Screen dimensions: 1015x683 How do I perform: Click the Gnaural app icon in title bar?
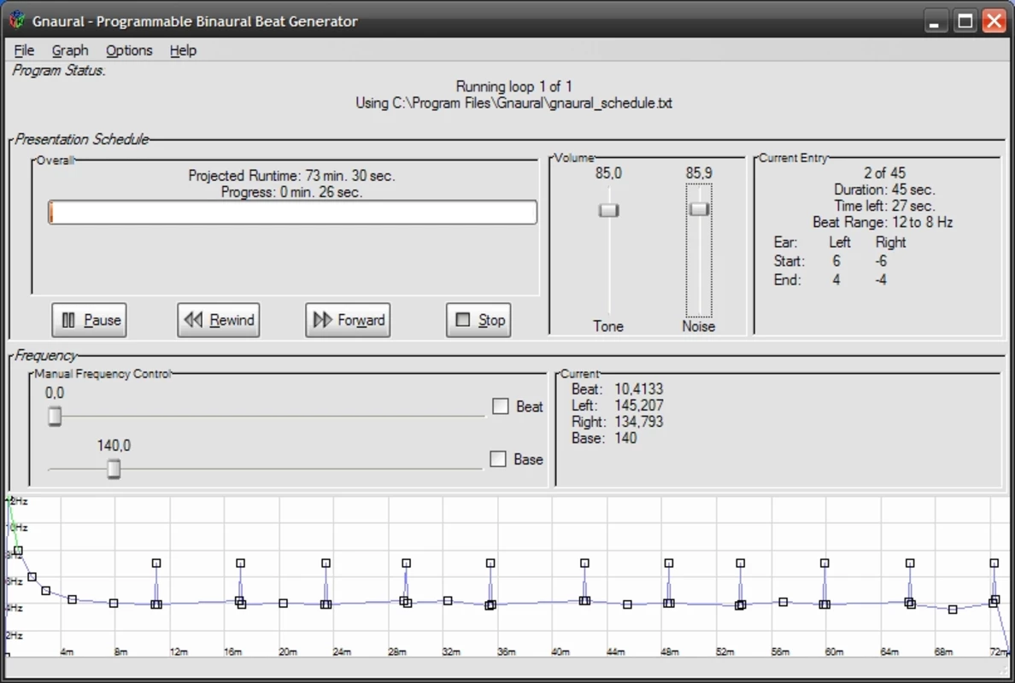pos(17,20)
